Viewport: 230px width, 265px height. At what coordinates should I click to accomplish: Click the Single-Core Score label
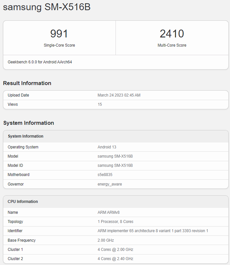59,45
